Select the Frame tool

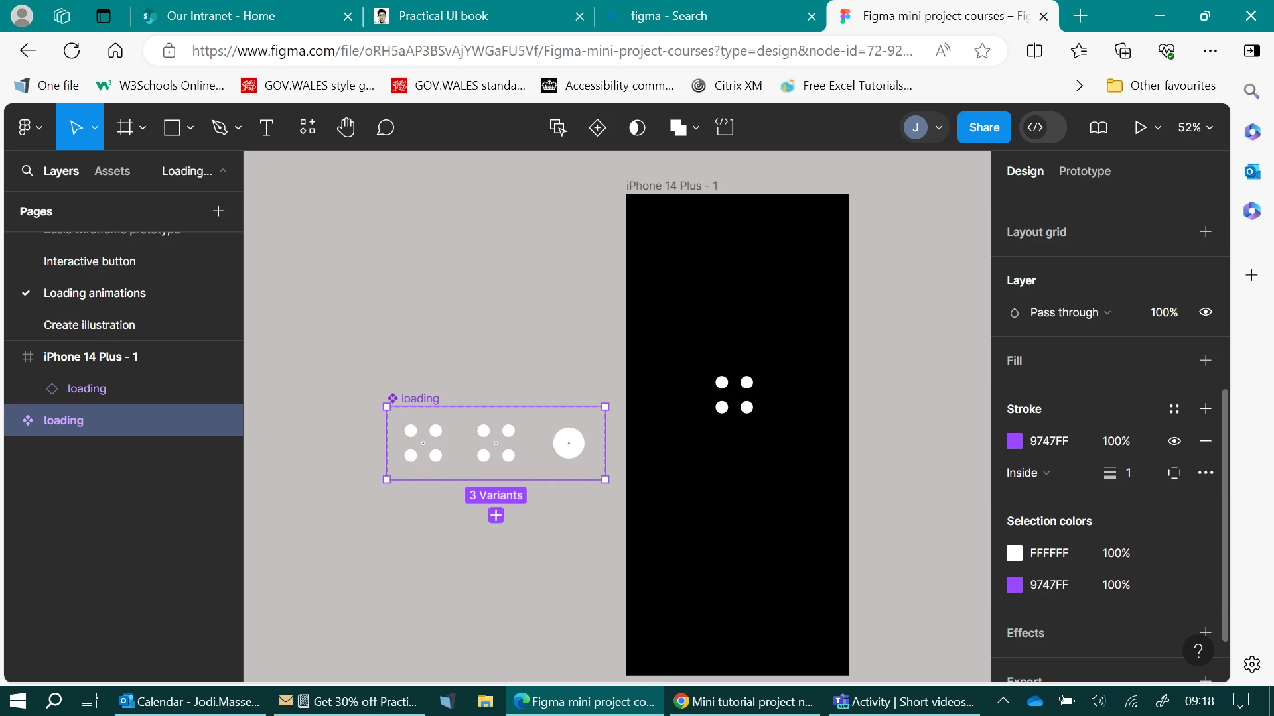click(125, 127)
